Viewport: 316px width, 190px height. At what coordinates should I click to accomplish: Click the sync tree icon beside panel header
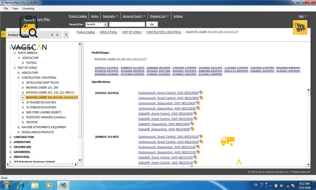[x=66, y=34]
